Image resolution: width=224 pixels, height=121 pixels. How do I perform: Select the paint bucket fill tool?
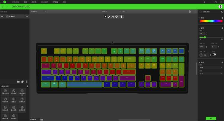pos(113,17)
